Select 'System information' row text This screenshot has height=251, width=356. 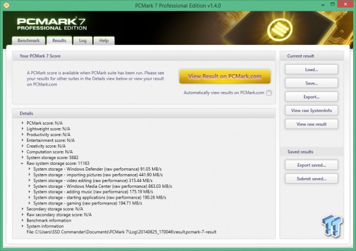(x=45, y=226)
